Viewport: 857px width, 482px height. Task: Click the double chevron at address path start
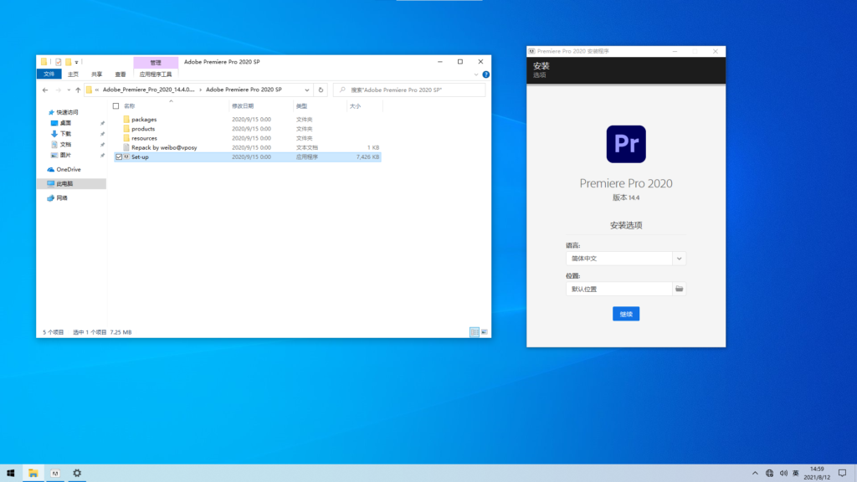pyautogui.click(x=97, y=90)
